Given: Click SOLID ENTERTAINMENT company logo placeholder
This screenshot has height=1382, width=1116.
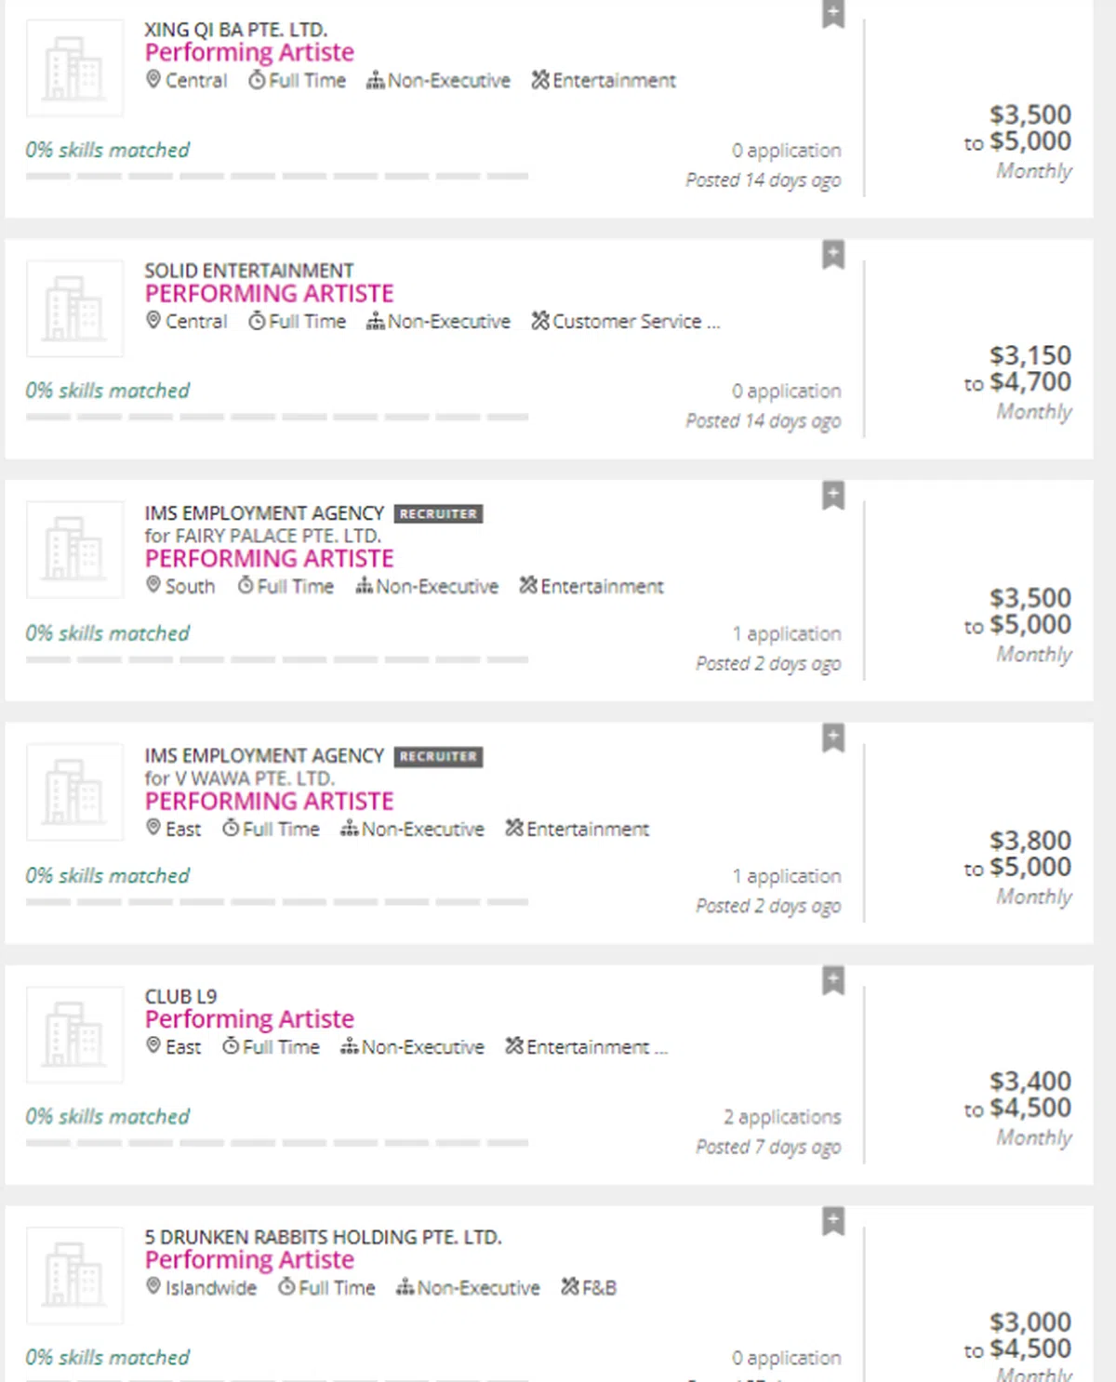Looking at the screenshot, I should pyautogui.click(x=74, y=309).
